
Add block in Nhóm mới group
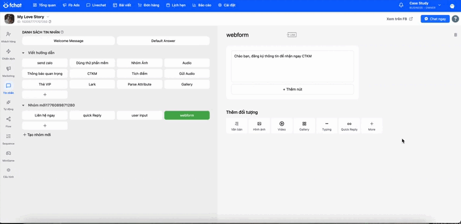tap(45, 126)
